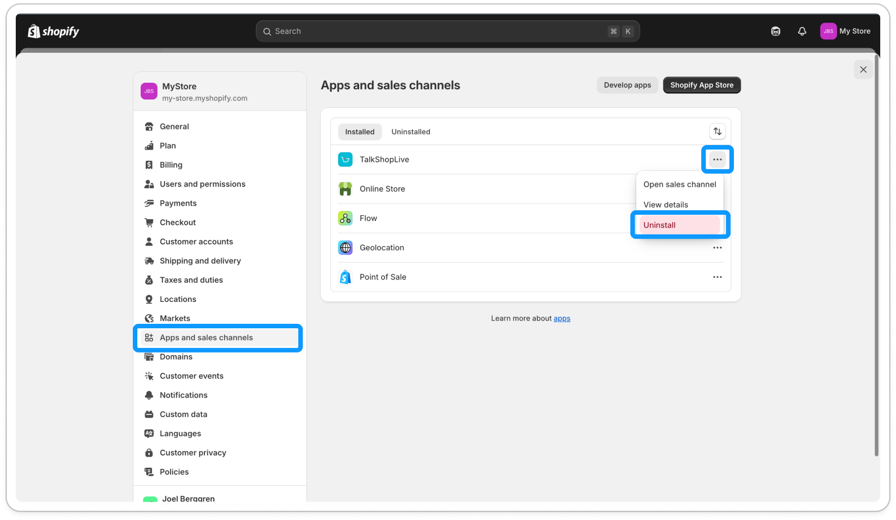
Task: Click the Shopify logo
Action: pyautogui.click(x=53, y=31)
